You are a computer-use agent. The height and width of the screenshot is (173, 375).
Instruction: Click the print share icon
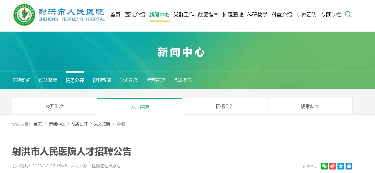pos(349,166)
